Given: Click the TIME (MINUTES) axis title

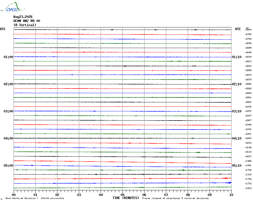Looking at the screenshot, I should pyautogui.click(x=126, y=198).
